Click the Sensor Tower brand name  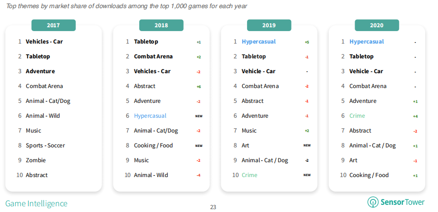pos(402,202)
